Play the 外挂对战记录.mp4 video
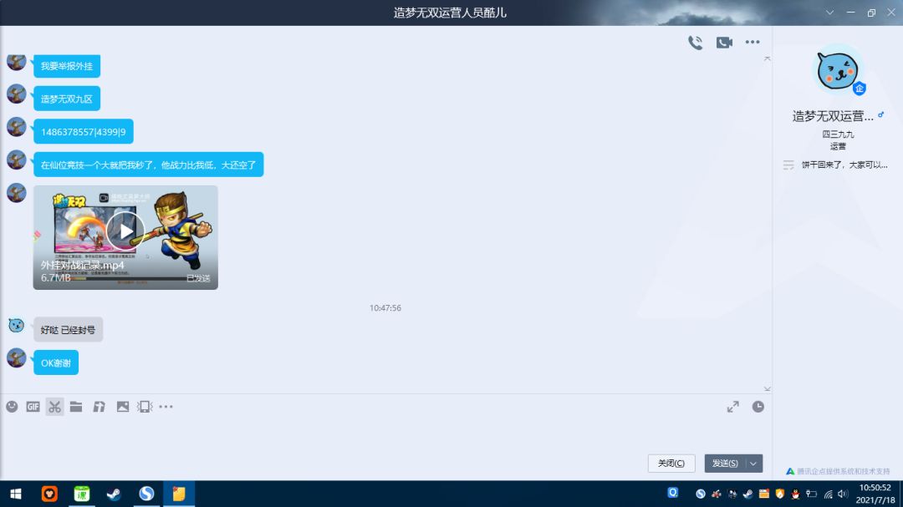 125,231
